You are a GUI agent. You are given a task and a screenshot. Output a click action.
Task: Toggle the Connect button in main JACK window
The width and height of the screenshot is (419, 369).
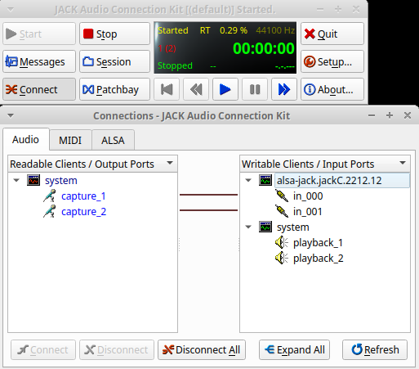[x=39, y=89]
